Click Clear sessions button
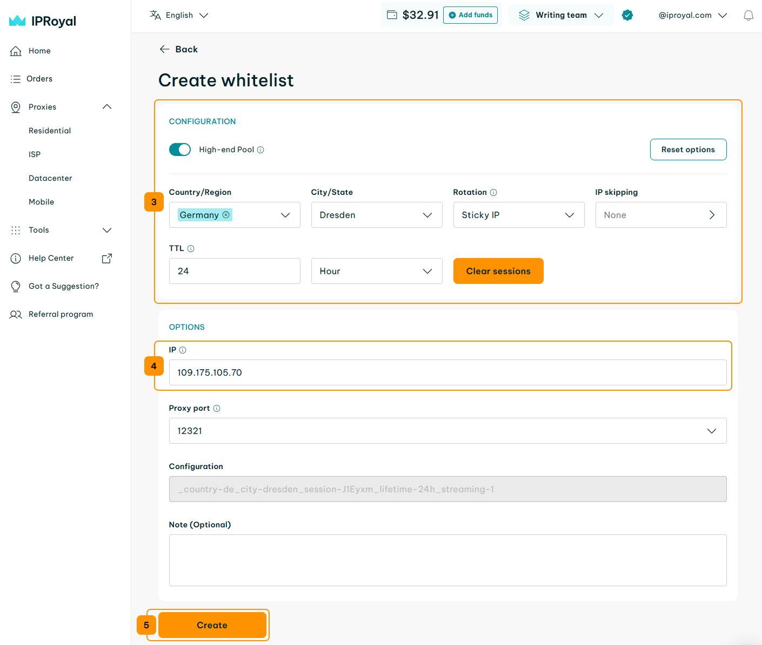 (x=498, y=271)
